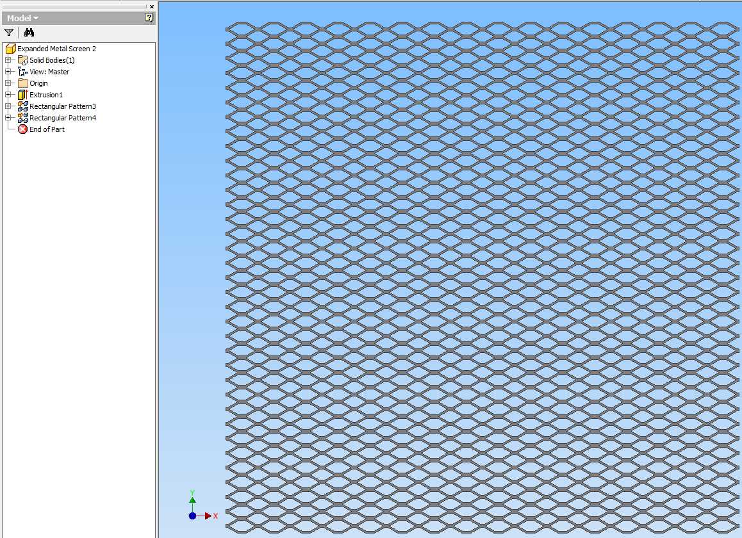Select the Solid Bodies(1) label

click(x=52, y=60)
